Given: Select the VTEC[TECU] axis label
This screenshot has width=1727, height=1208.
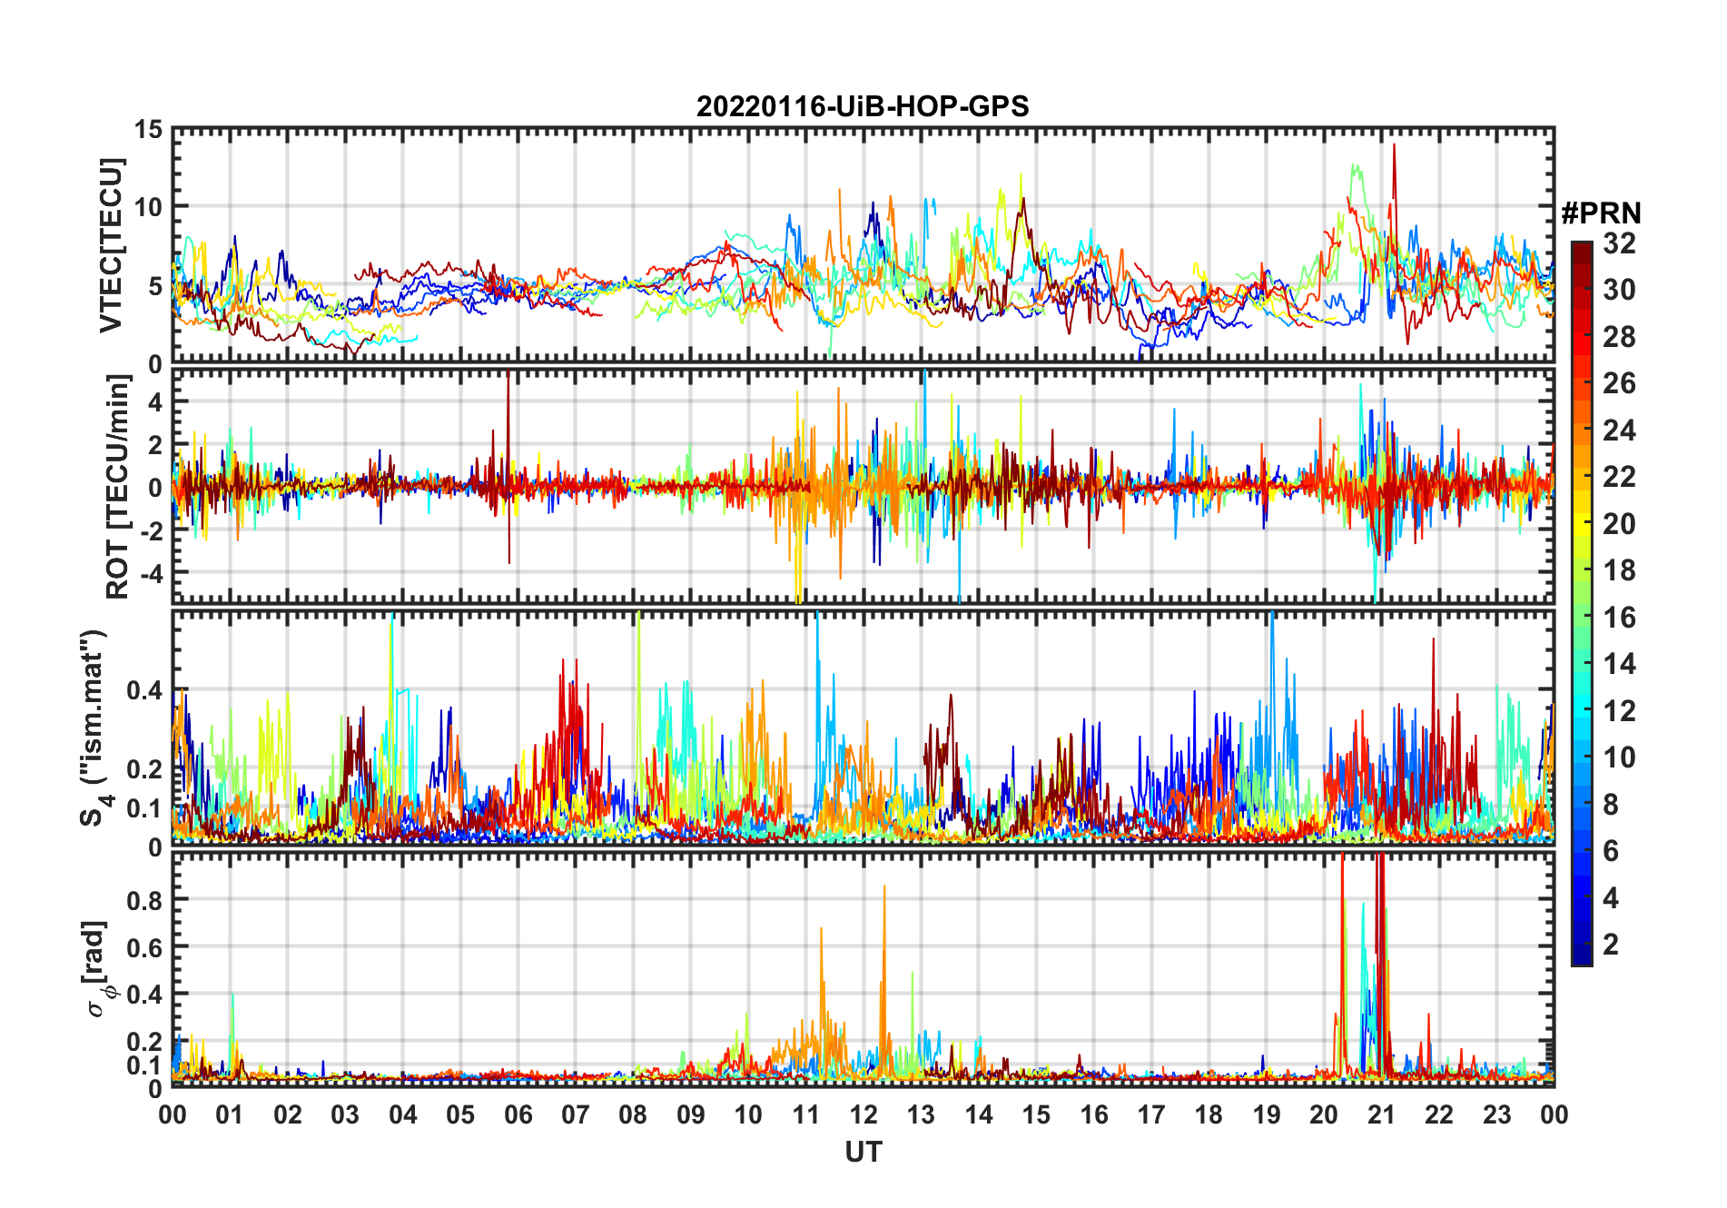Looking at the screenshot, I should pos(111,245).
